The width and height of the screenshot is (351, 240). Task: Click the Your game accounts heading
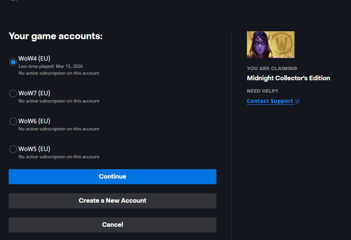(x=55, y=36)
